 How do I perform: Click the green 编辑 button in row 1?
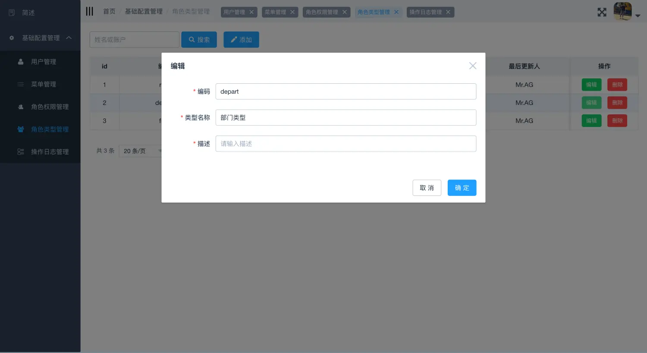[x=591, y=85]
